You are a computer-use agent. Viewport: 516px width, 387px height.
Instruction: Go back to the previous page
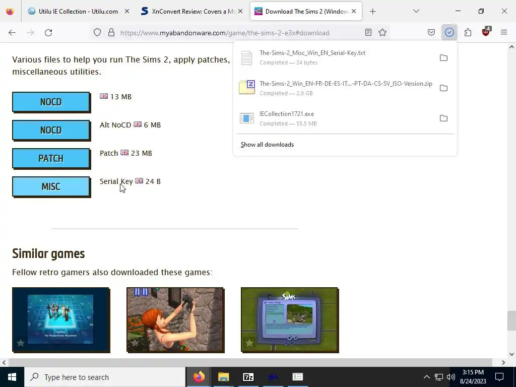tap(12, 33)
